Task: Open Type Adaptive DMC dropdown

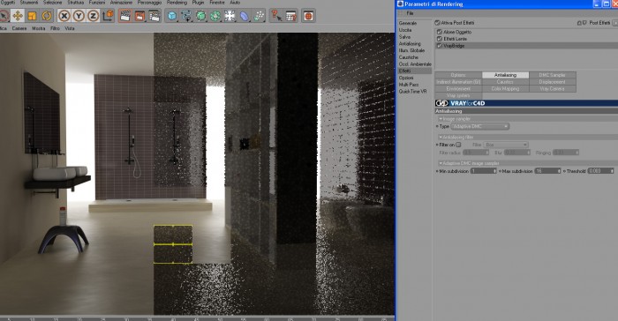Action: pyautogui.click(x=480, y=126)
